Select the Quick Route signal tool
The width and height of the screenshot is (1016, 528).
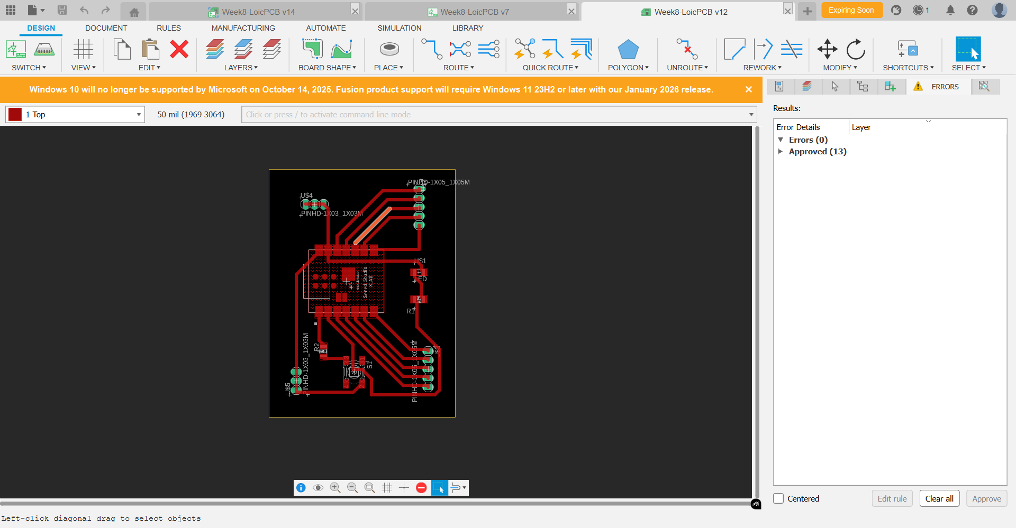[x=553, y=49]
